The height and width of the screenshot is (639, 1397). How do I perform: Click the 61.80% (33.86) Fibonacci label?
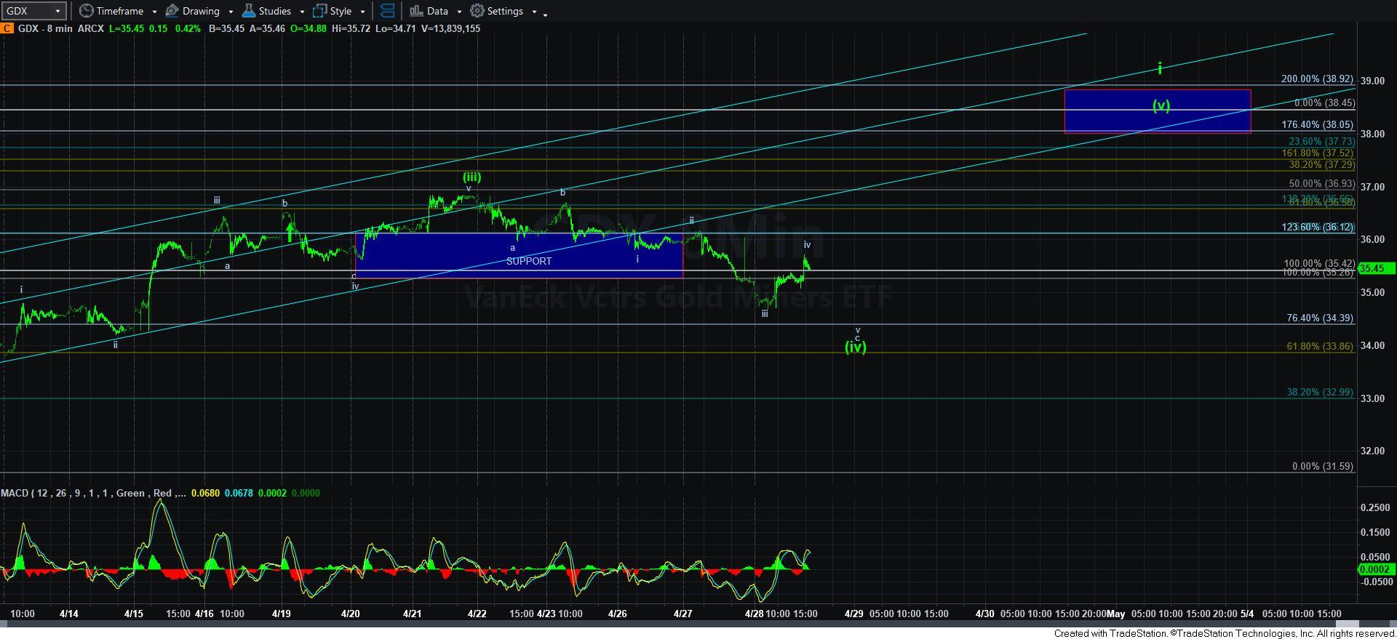(x=1320, y=347)
